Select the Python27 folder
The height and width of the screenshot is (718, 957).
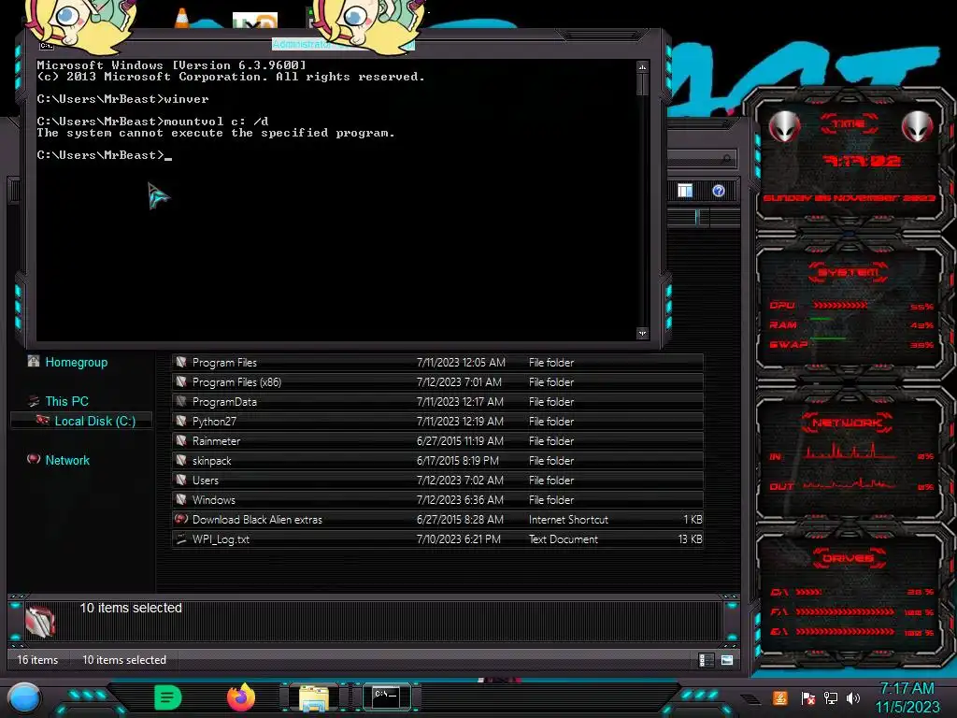(x=437, y=422)
